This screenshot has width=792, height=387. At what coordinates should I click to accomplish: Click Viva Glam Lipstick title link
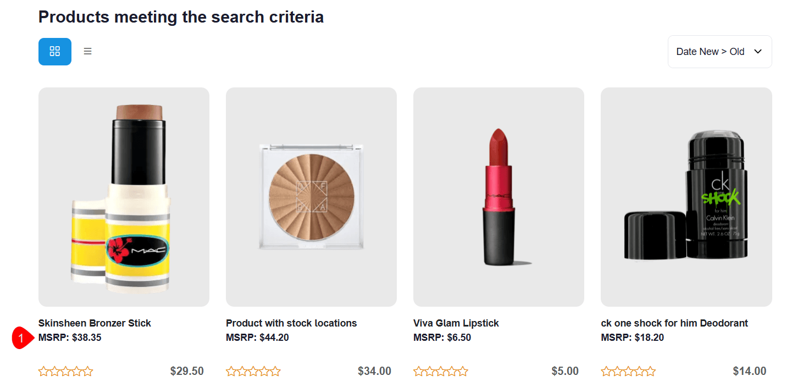pyautogui.click(x=456, y=323)
